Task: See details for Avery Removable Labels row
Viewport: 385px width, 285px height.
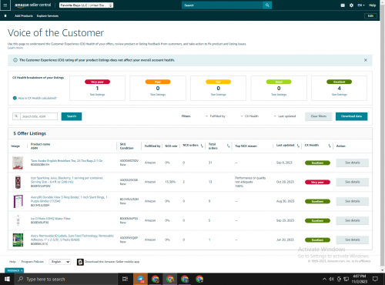Action: 353,240
